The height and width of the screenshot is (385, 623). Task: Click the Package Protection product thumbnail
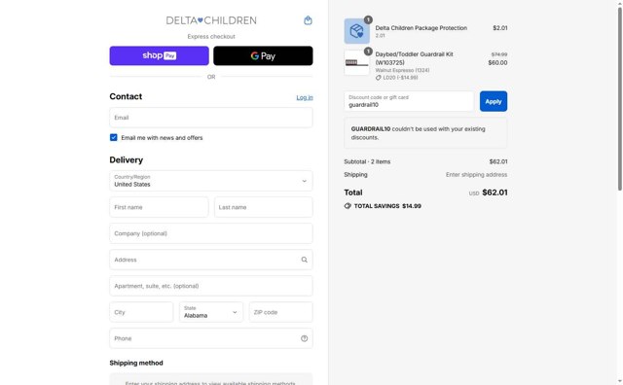pos(356,30)
